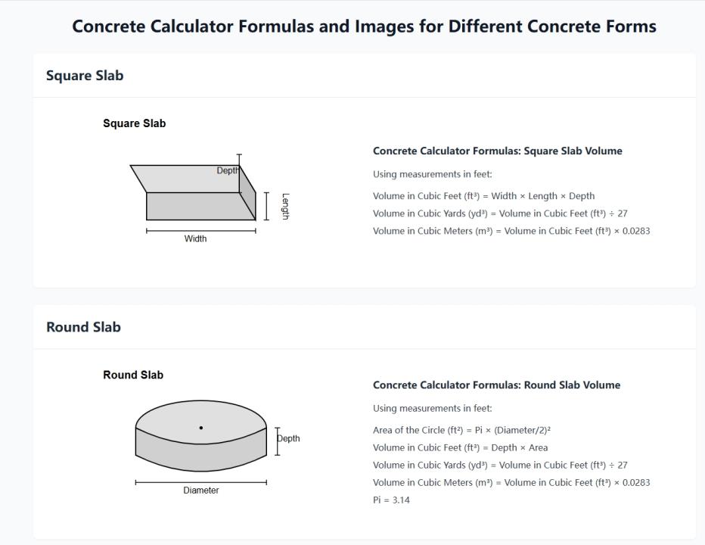Click the center dot on round slab
Screen dimensions: 705x545
(201, 428)
